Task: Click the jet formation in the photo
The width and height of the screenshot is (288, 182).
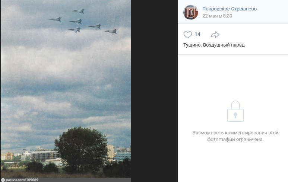Action: 83,22
